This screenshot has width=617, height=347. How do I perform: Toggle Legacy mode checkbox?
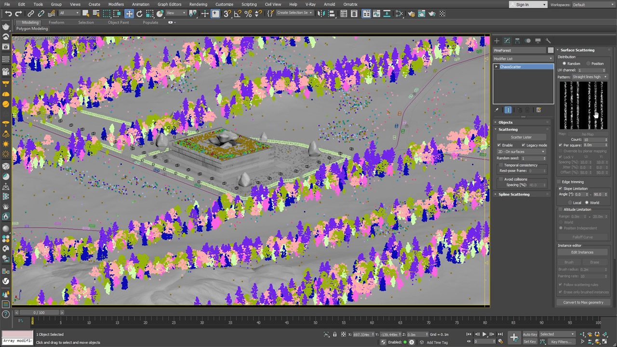[x=523, y=145]
